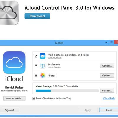This screenshot has height=118, width=118.
Task: Click the iCloud storage usage bar
Action: (67, 91)
